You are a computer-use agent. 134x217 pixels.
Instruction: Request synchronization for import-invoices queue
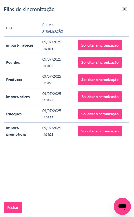pos(100,45)
